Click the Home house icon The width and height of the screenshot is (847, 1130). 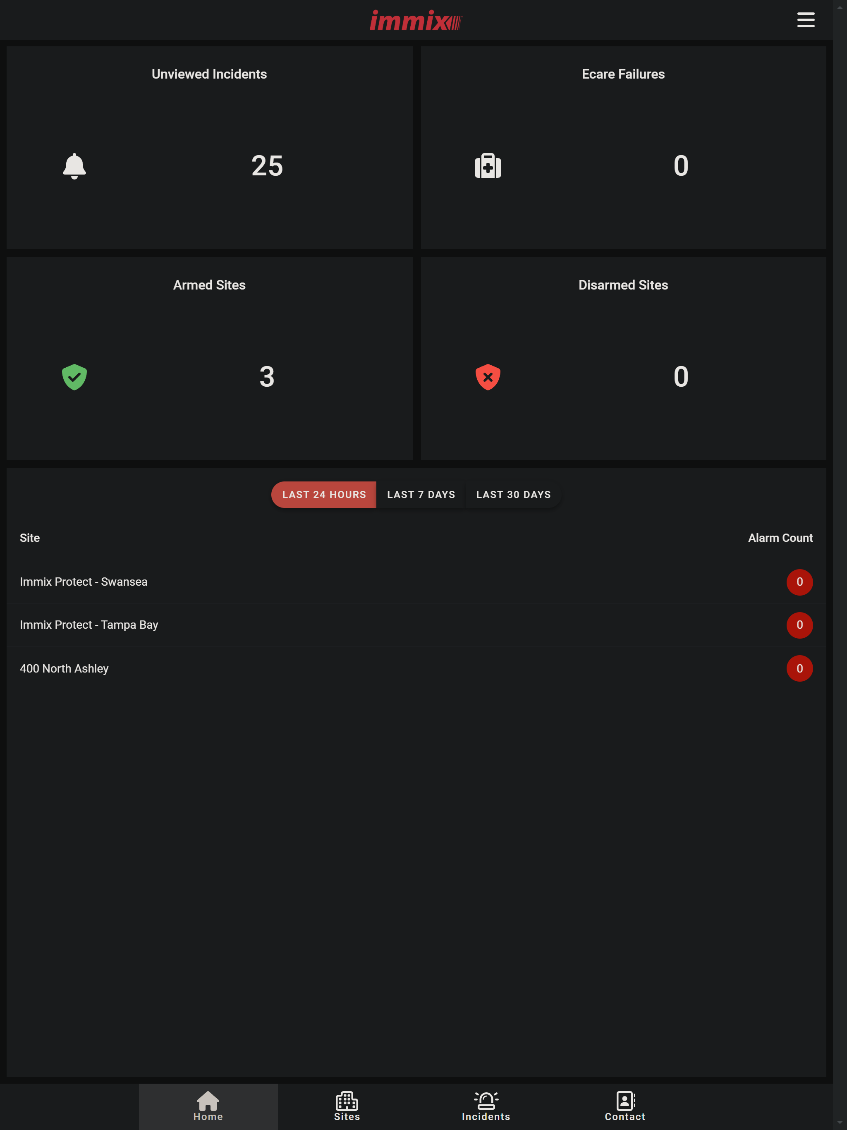pyautogui.click(x=208, y=1101)
